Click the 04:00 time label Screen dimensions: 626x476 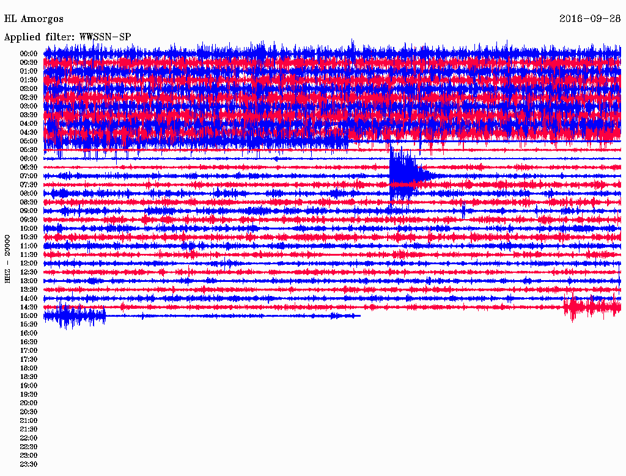(x=29, y=124)
